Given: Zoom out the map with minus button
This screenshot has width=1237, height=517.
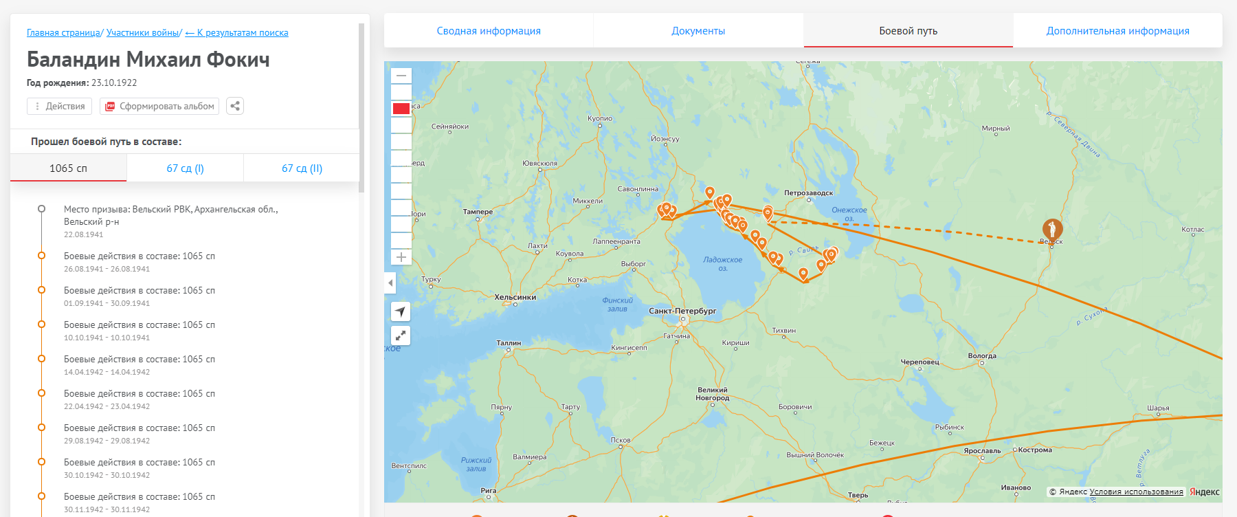Looking at the screenshot, I should [x=401, y=76].
